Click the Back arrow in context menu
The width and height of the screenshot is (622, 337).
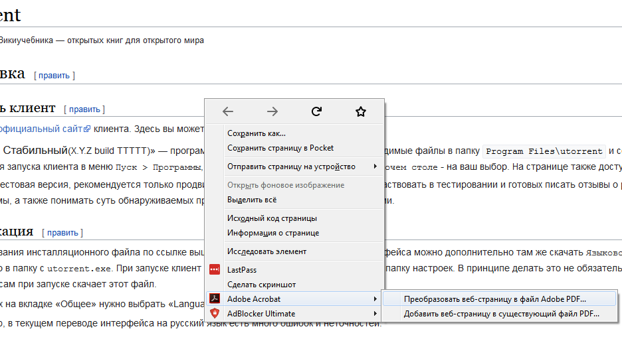pos(228,111)
